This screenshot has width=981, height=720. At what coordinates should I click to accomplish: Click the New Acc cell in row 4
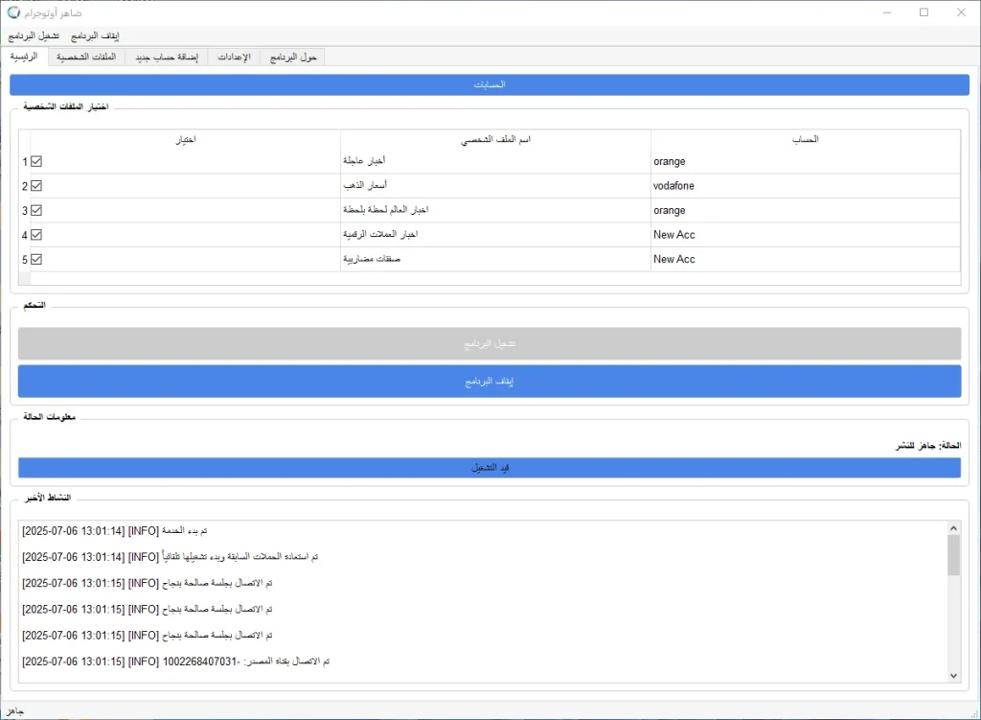pos(805,235)
